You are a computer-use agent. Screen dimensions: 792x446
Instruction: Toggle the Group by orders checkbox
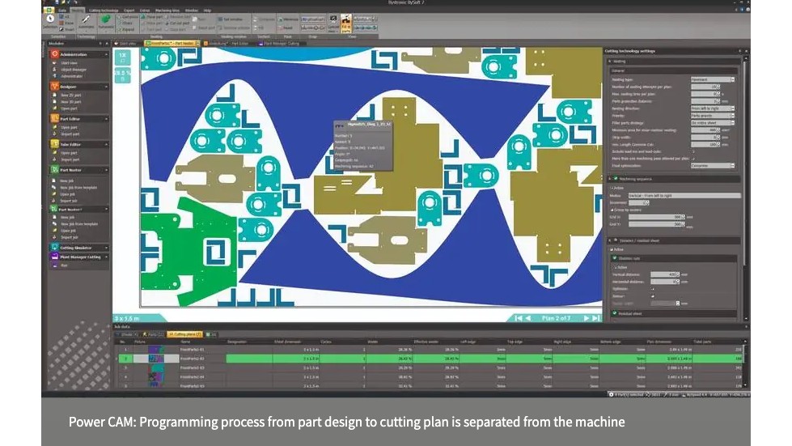tap(612, 210)
